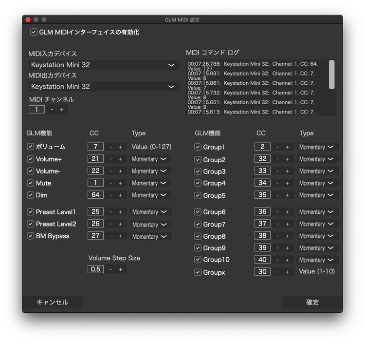Expand Type dropdown for Group10
Image resolution: width=365 pixels, height=342 pixels.
(x=317, y=260)
